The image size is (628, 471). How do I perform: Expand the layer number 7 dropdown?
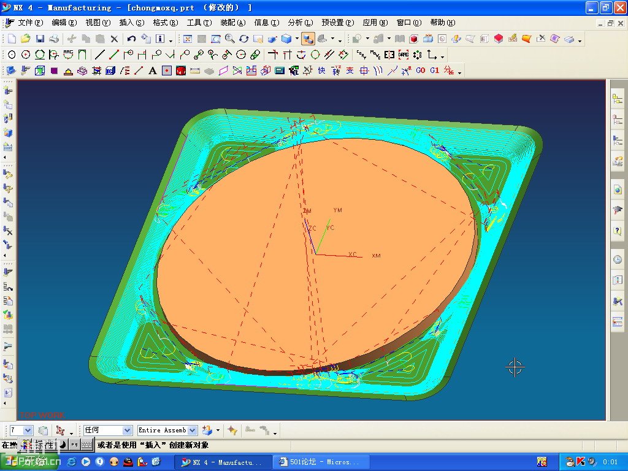[28, 430]
